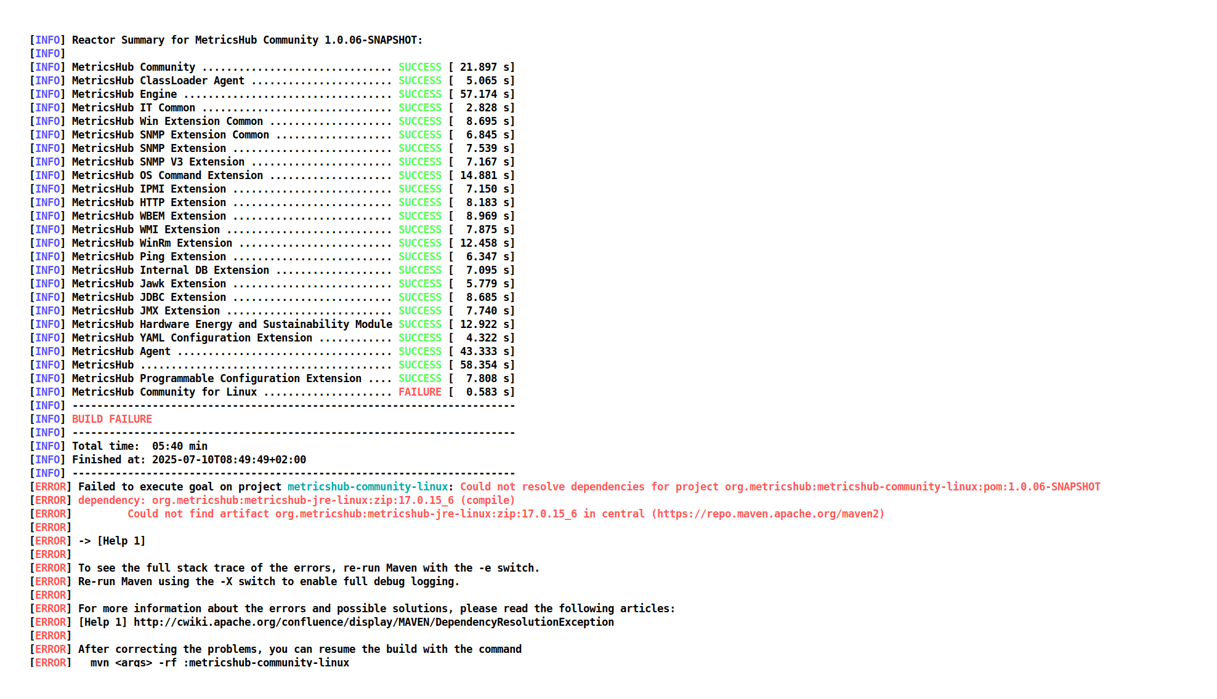This screenshot has width=1217, height=699.
Task: Click the SUCCESS status of MetricsHub Agent
Action: [419, 351]
